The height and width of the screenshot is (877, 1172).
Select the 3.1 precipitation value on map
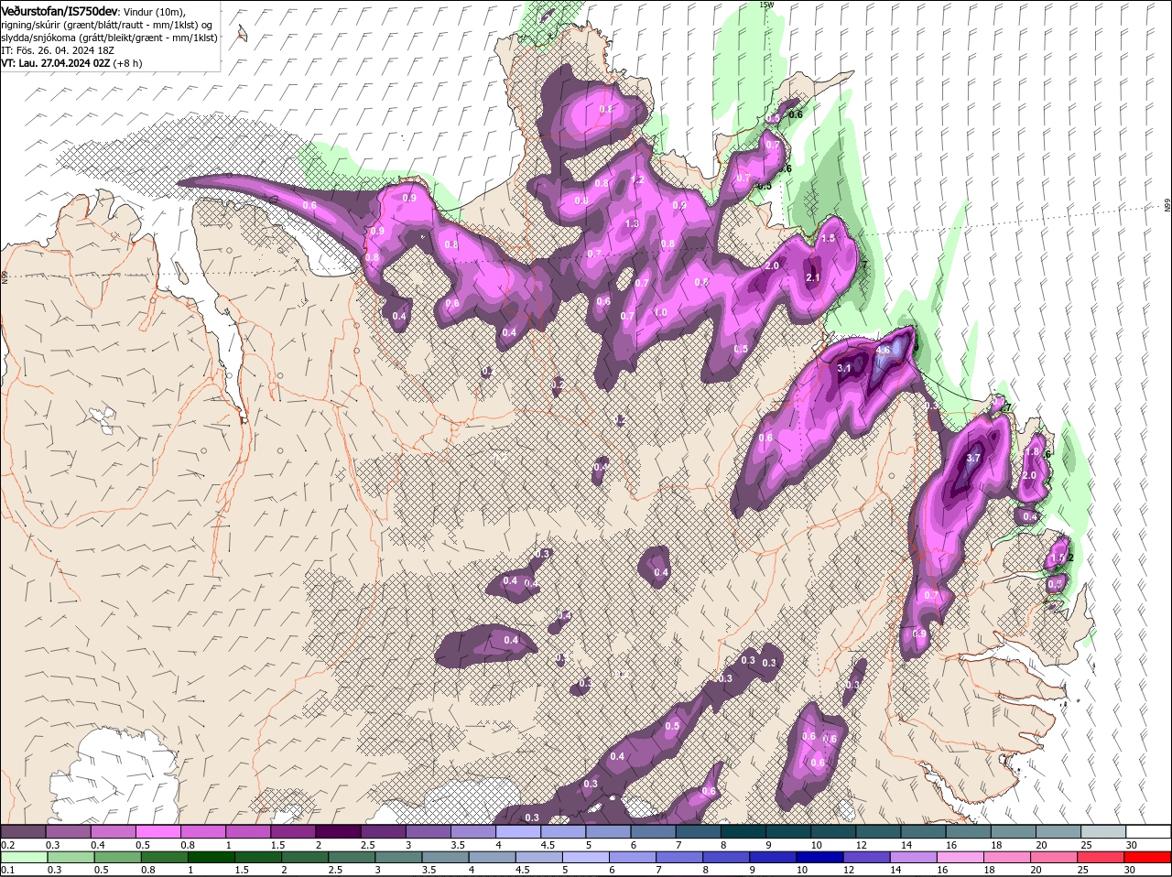(844, 368)
